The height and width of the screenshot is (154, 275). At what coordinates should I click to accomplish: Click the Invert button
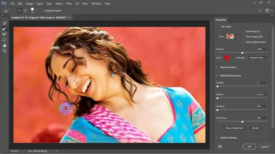tap(256, 128)
